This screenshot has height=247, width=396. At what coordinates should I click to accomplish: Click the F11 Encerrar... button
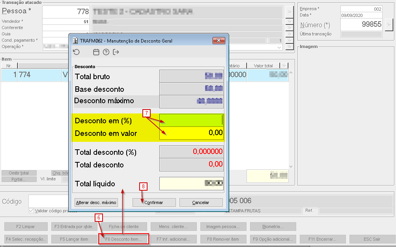pyautogui.click(x=323, y=239)
